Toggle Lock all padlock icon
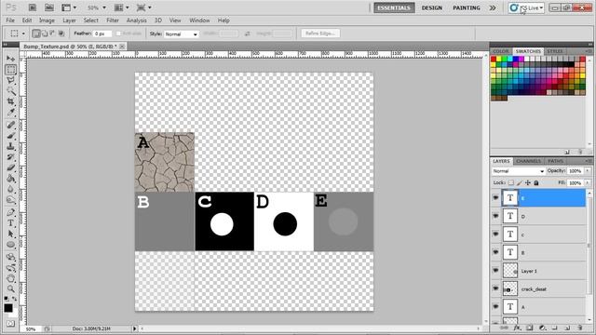 [536, 182]
